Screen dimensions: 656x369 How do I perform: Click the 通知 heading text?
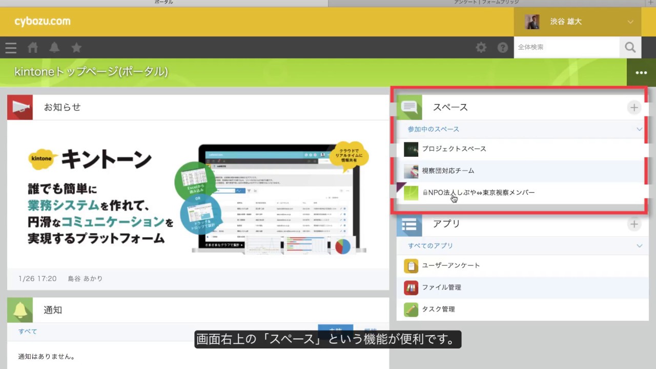pos(53,310)
